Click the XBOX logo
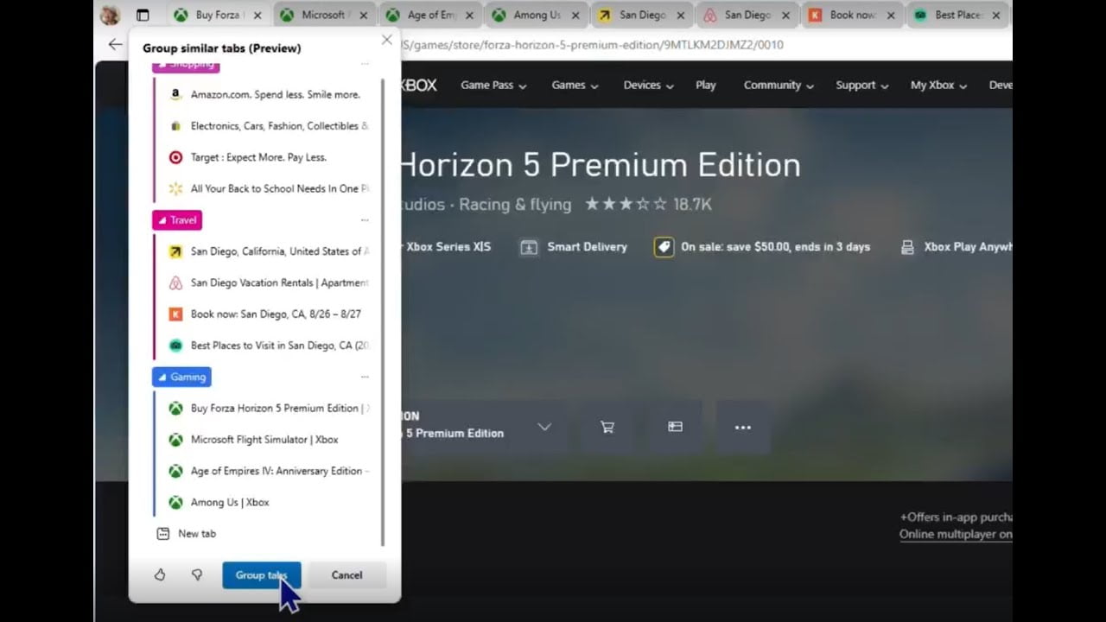 (x=419, y=85)
